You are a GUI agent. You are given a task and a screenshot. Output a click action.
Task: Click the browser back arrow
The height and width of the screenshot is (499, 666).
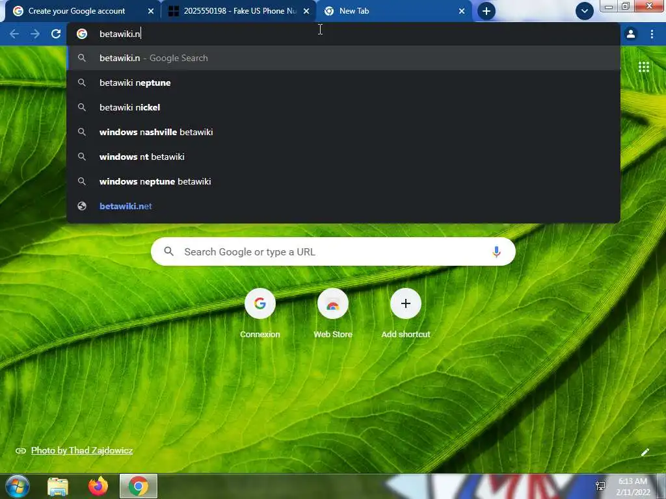pyautogui.click(x=14, y=34)
